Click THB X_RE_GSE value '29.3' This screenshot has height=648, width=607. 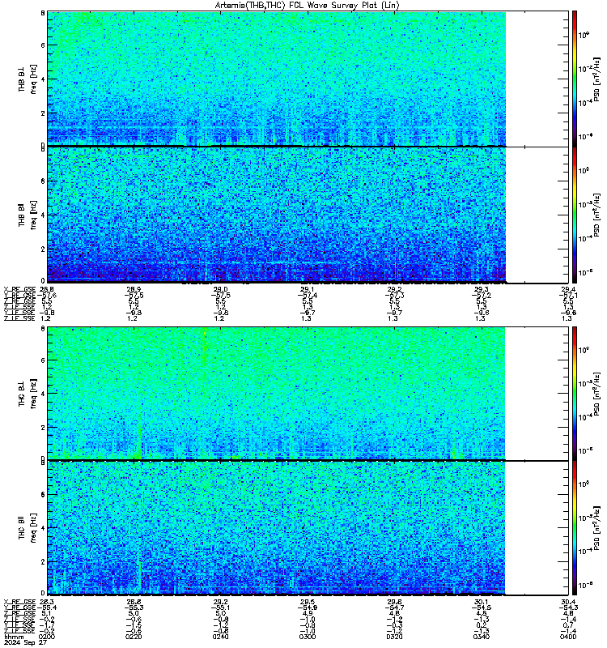[x=481, y=289]
